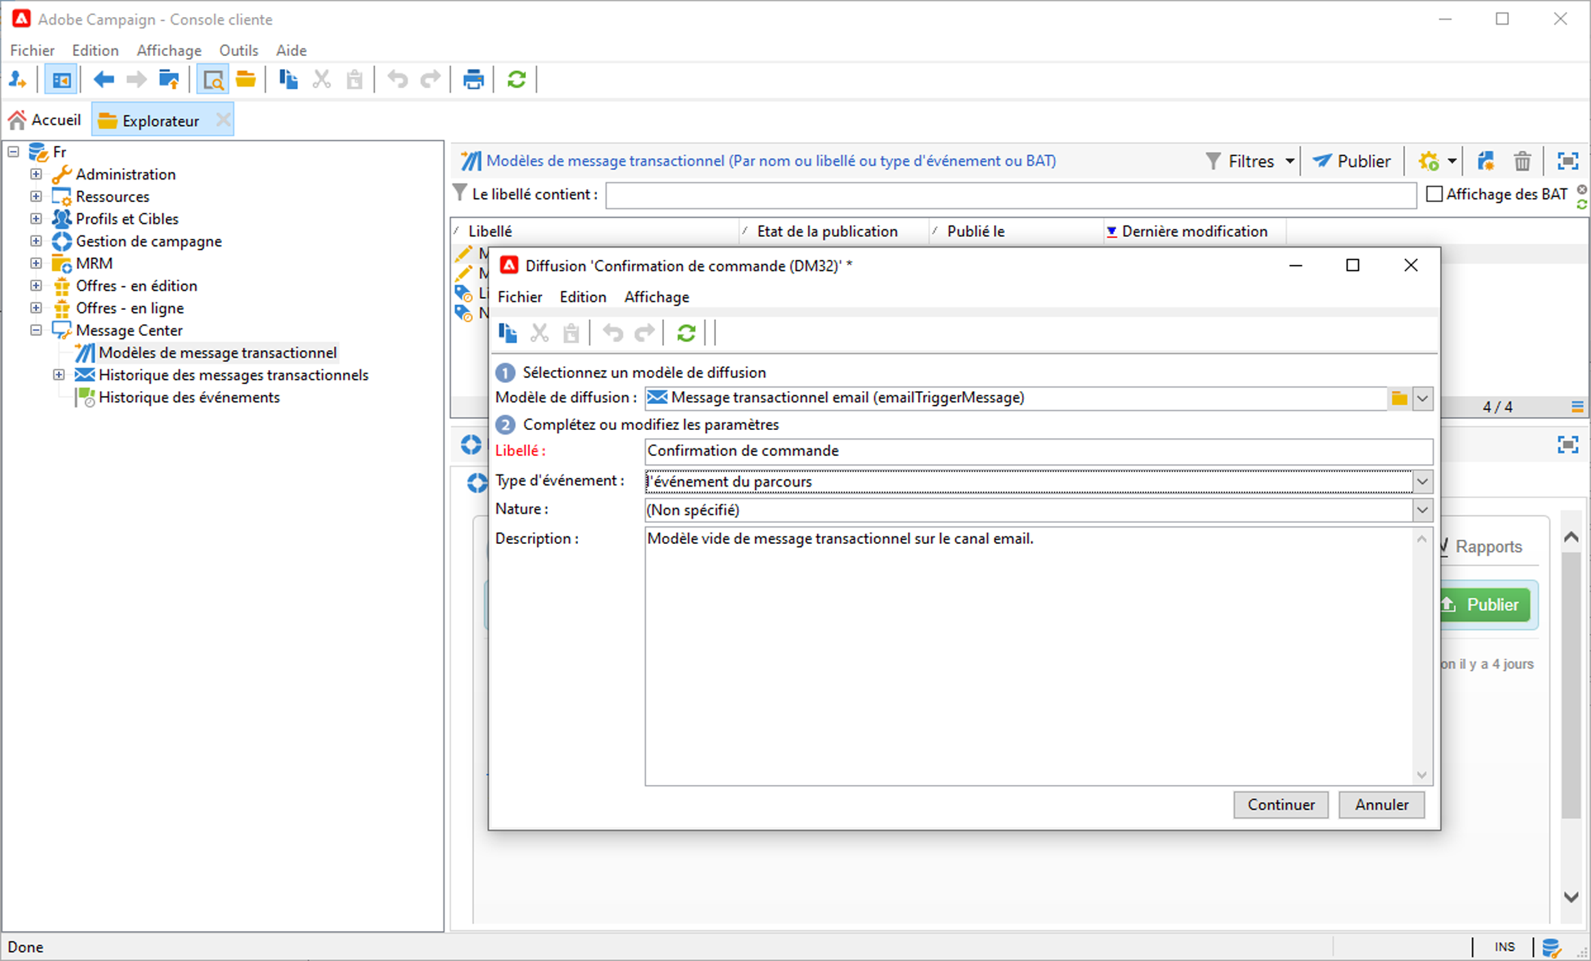This screenshot has height=961, width=1591.
Task: Open the Type d'événement dropdown
Action: 1422,482
